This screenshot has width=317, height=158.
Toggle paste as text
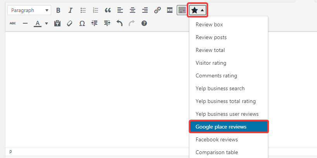(57, 24)
